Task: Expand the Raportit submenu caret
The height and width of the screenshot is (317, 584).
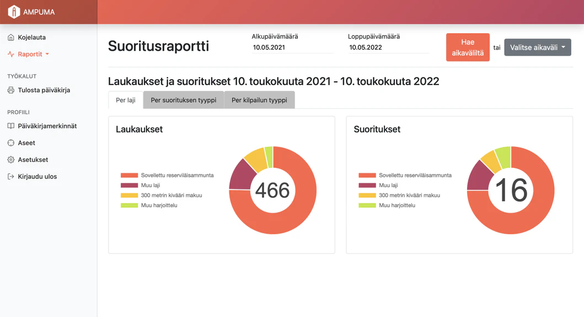Action: tap(47, 54)
